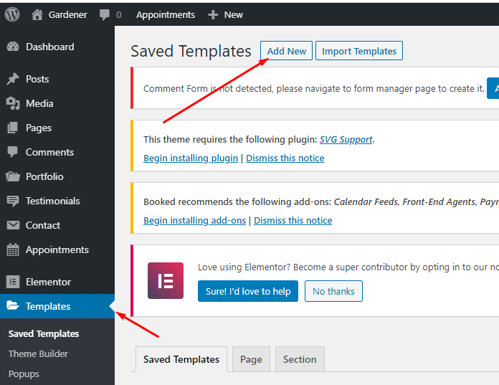Open the Portfolio folder icon
499x385 pixels.
click(13, 176)
